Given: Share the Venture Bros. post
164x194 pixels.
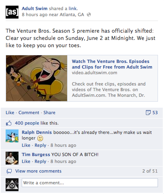Looking at the screenshot, I should [49, 113].
